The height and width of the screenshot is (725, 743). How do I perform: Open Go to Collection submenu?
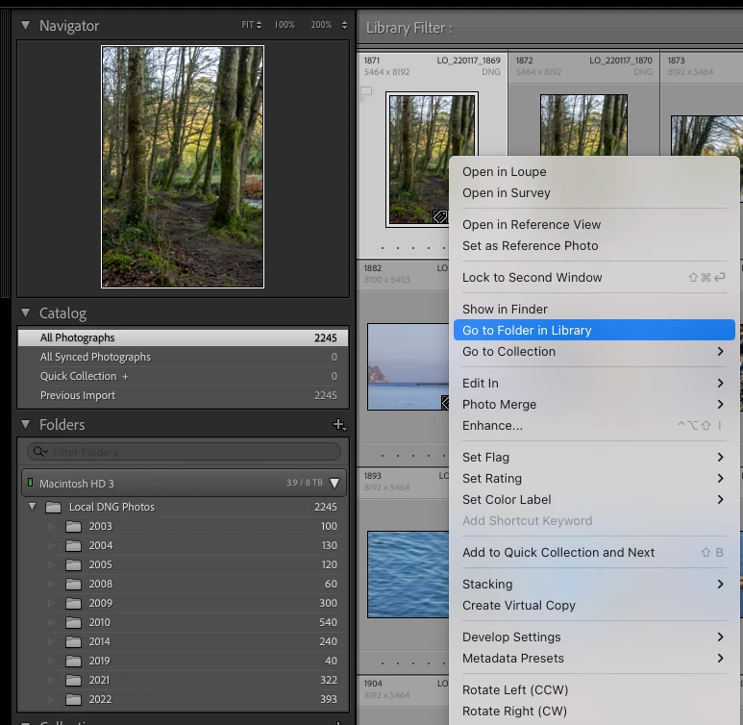(594, 351)
